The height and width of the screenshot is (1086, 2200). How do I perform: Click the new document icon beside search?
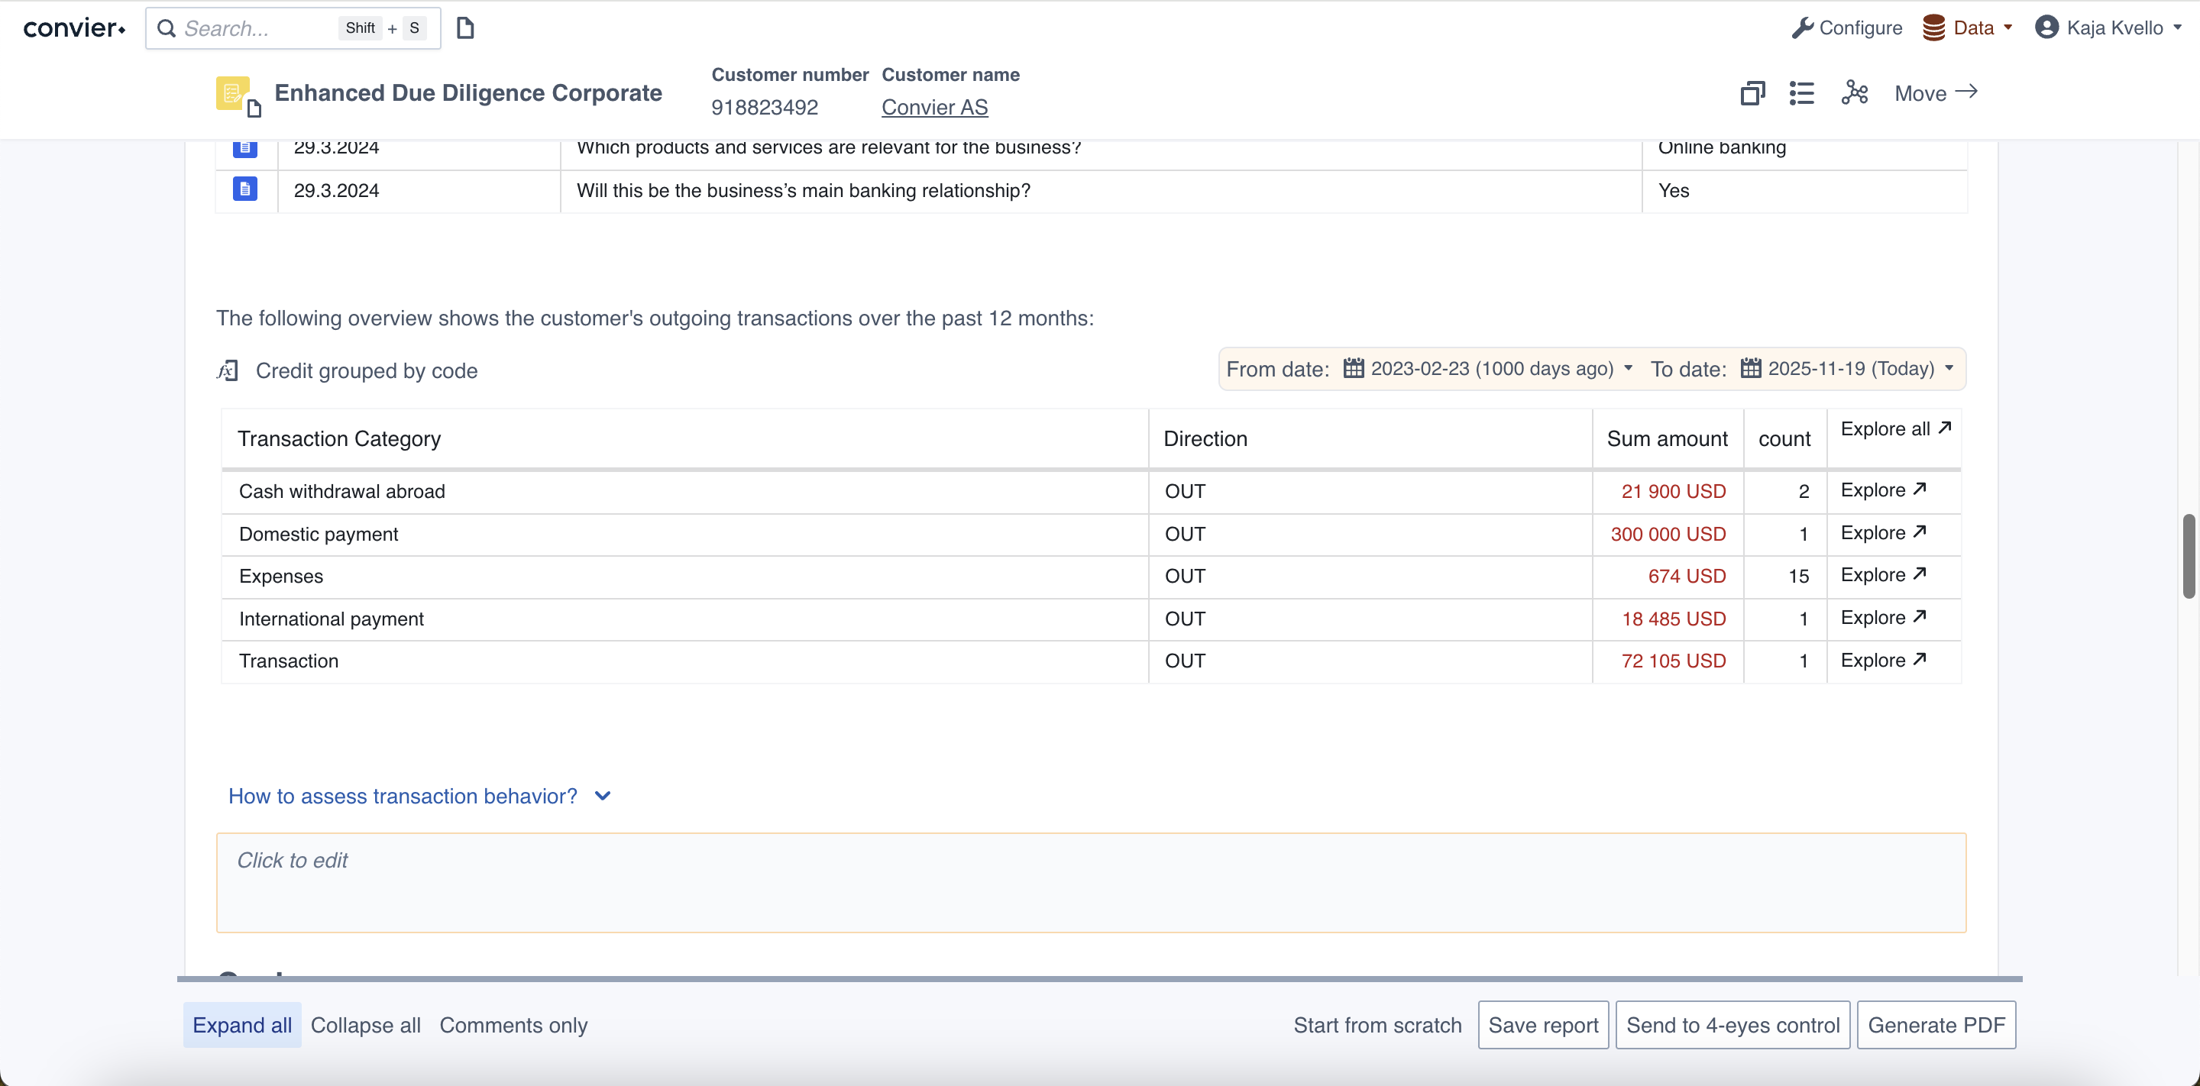click(x=464, y=28)
